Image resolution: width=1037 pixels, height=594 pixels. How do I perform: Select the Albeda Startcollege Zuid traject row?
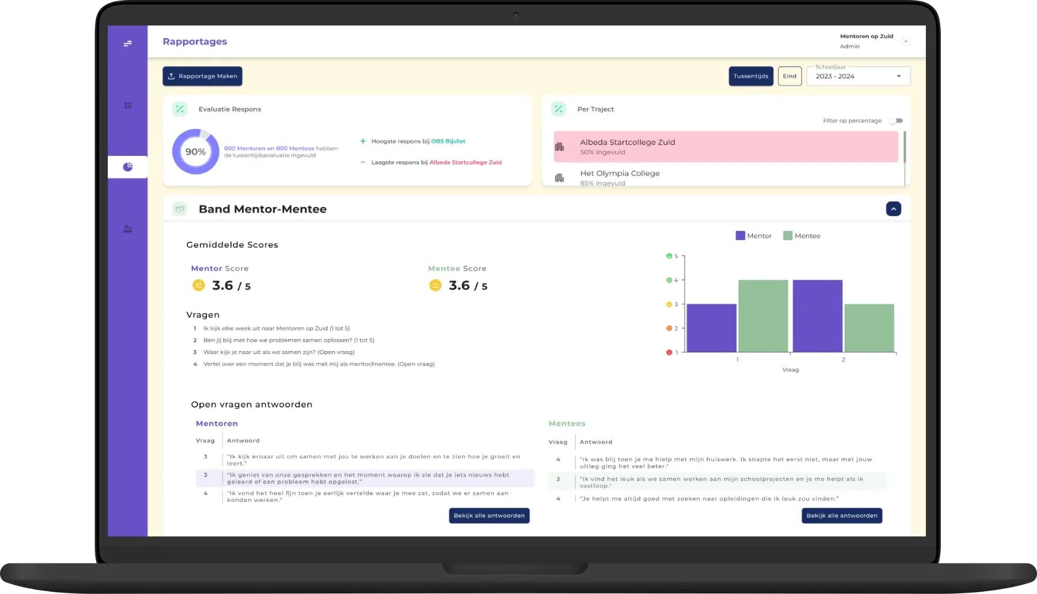726,147
